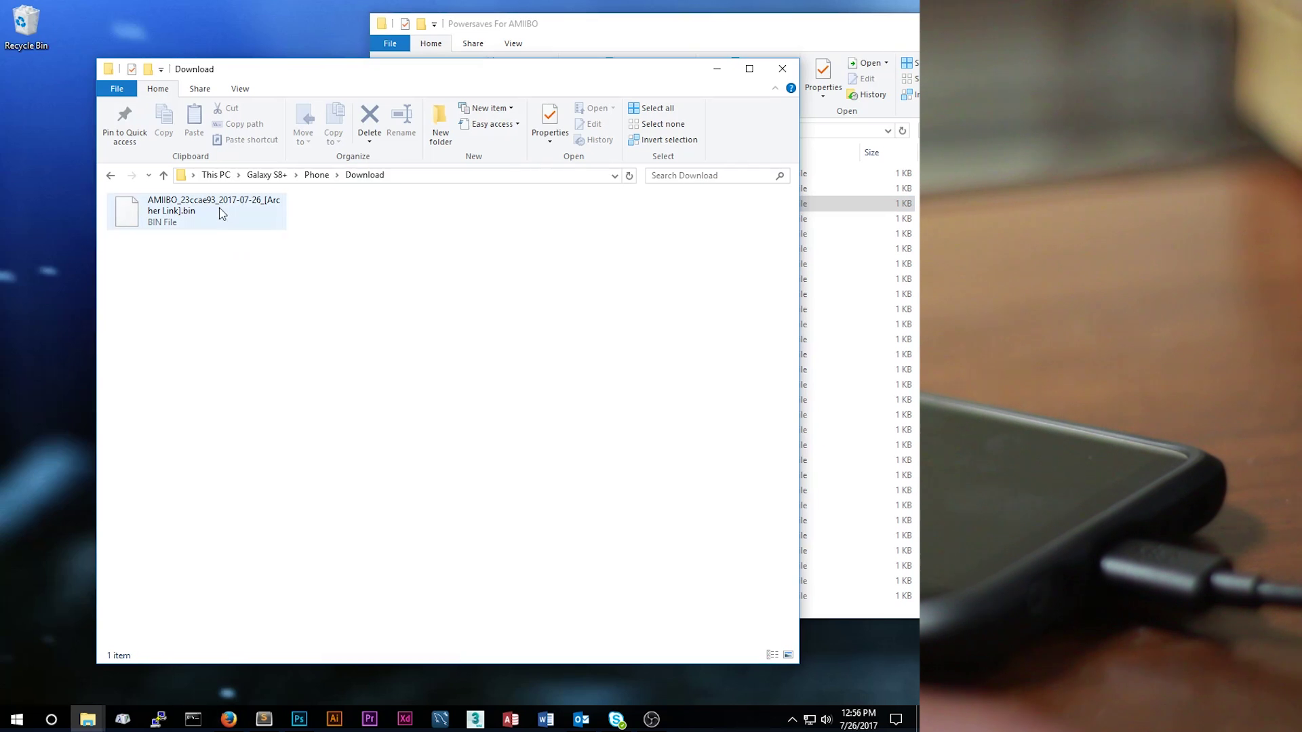Launch Premiere Pro from the taskbar
Image resolution: width=1302 pixels, height=732 pixels.
370,719
